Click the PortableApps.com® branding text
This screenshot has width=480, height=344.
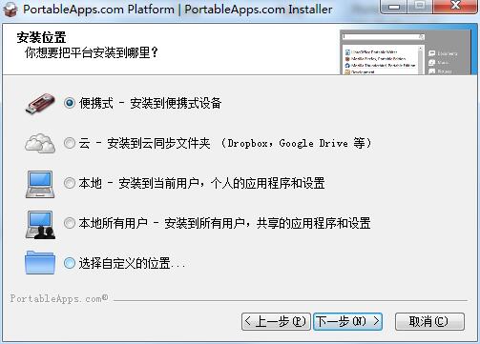(x=59, y=298)
